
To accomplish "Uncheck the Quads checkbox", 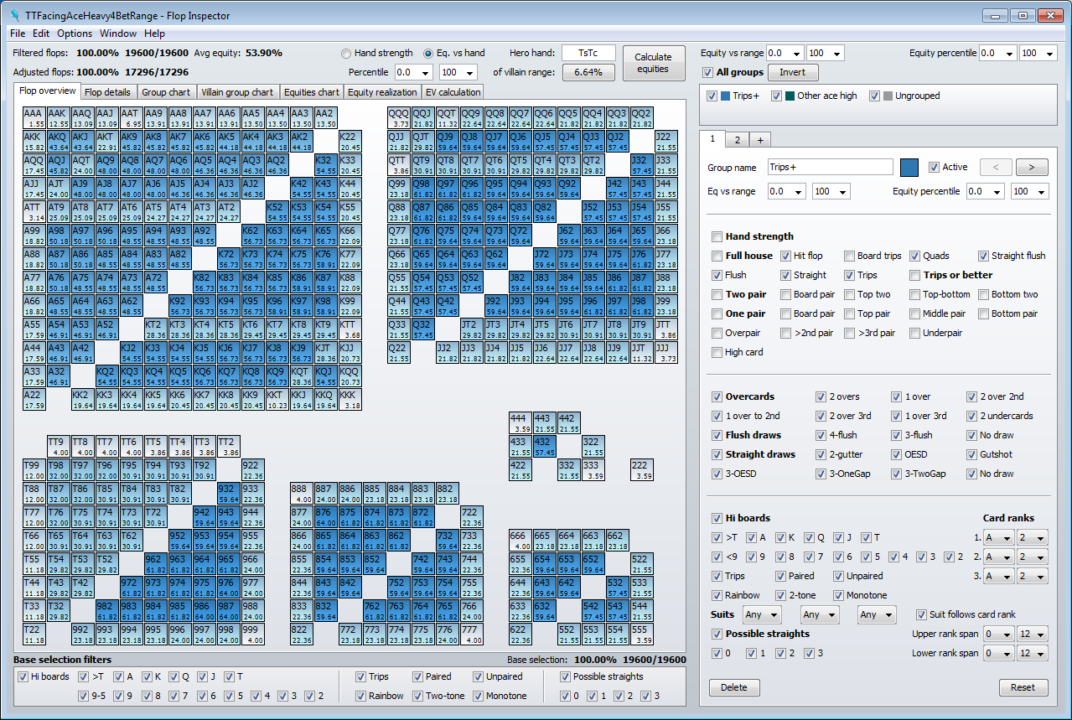I will coord(915,256).
